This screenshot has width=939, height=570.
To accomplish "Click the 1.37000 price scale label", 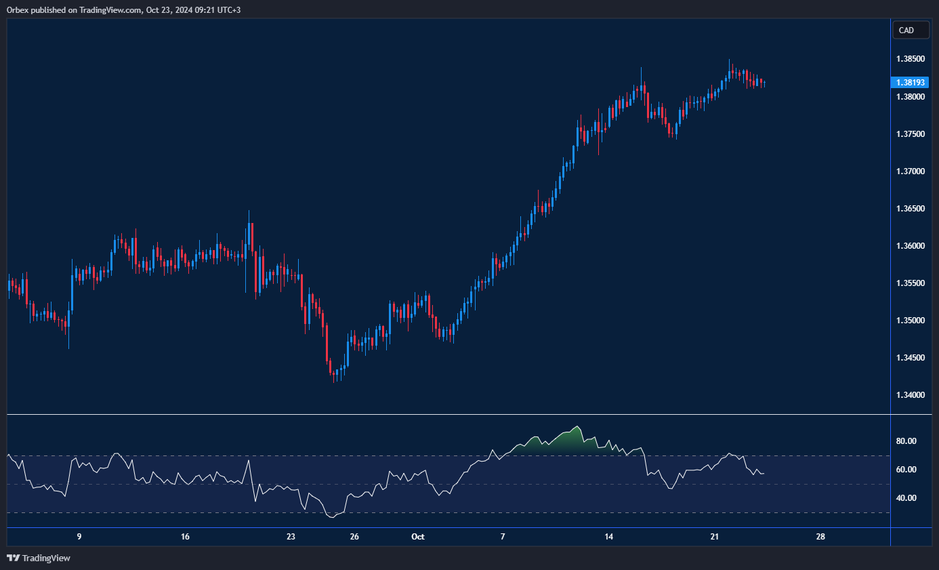I will click(x=911, y=171).
